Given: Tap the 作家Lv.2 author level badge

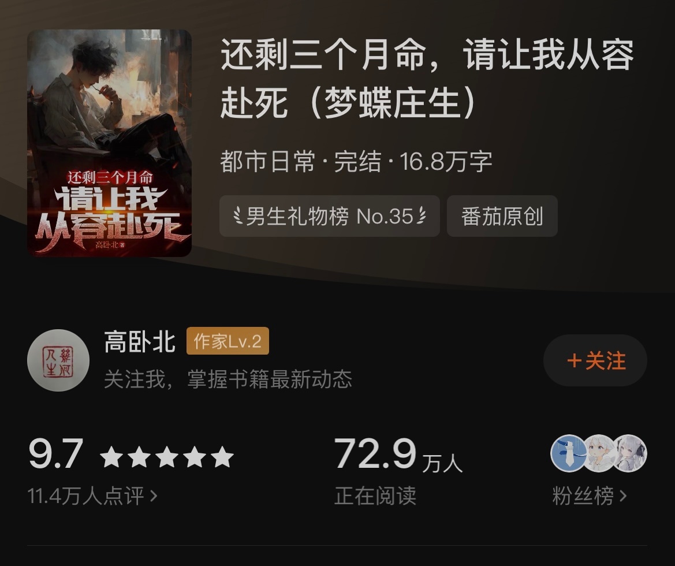Looking at the screenshot, I should [228, 341].
